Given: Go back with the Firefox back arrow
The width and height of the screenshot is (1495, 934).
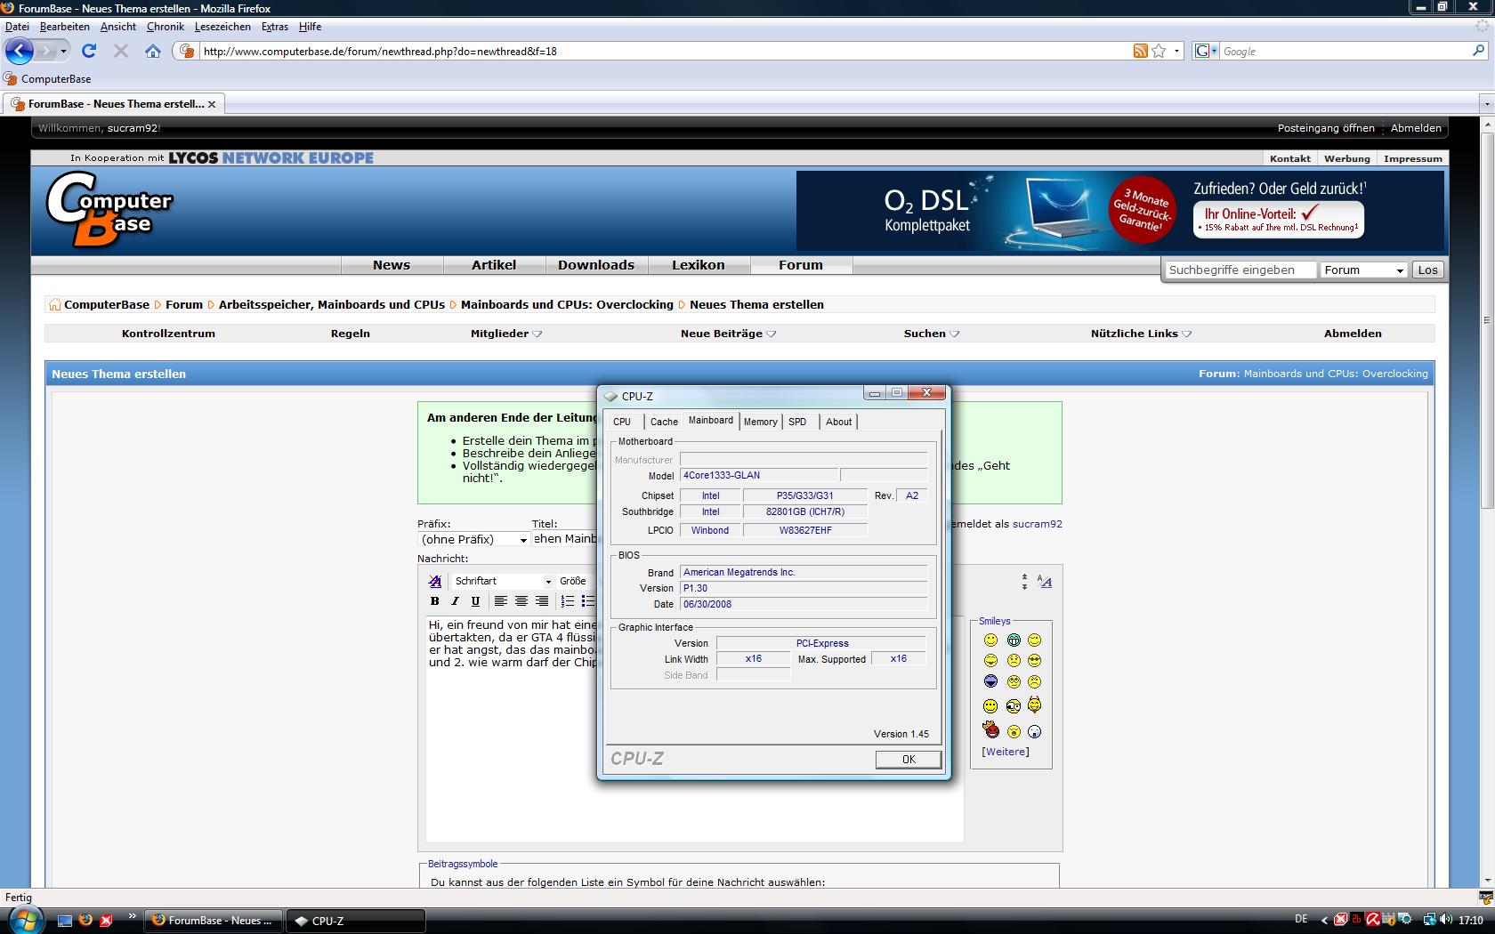Looking at the screenshot, I should pos(19,51).
